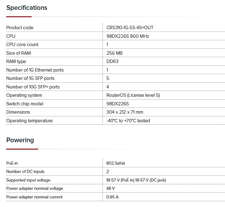The width and height of the screenshot is (225, 207).
Task: Click the operating temperature value -40°C to +70°C
Action: (x=128, y=121)
